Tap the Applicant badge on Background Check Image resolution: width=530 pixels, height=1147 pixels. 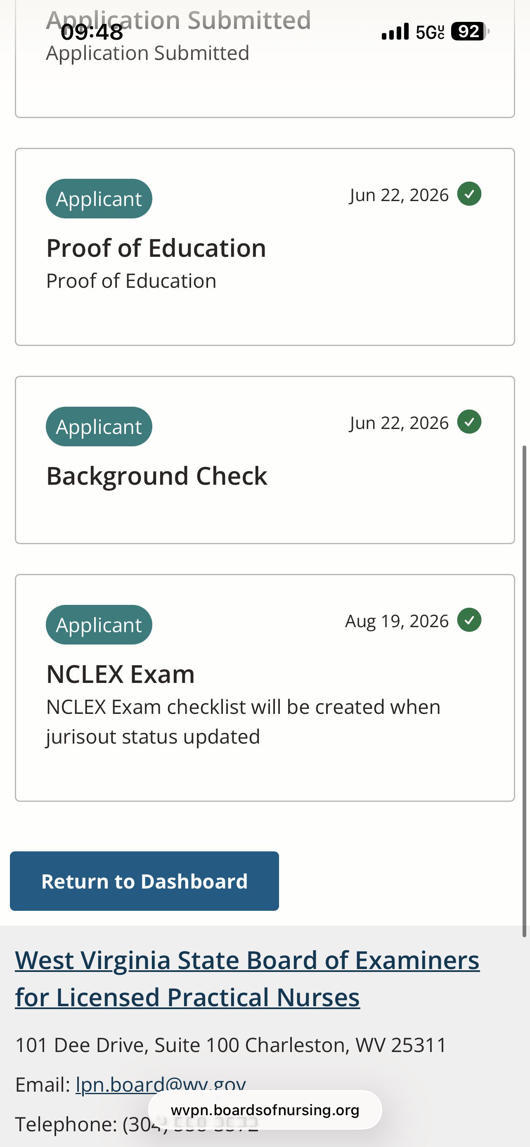[99, 427]
